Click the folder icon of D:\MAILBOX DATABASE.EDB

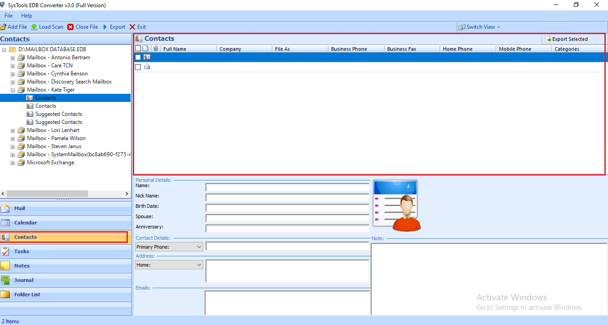(x=13, y=49)
